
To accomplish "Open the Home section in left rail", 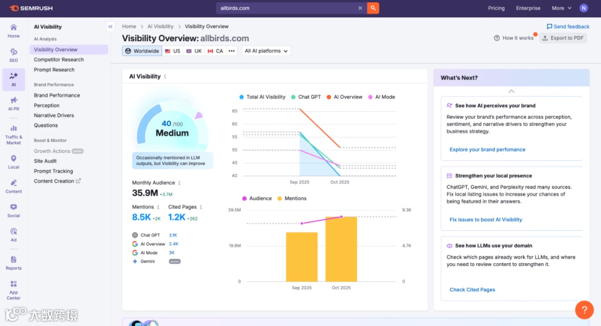I will pyautogui.click(x=13, y=31).
